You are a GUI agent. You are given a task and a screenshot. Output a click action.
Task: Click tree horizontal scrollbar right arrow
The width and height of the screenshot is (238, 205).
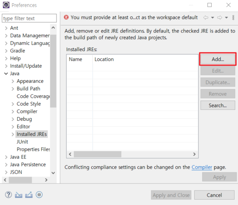46,180
